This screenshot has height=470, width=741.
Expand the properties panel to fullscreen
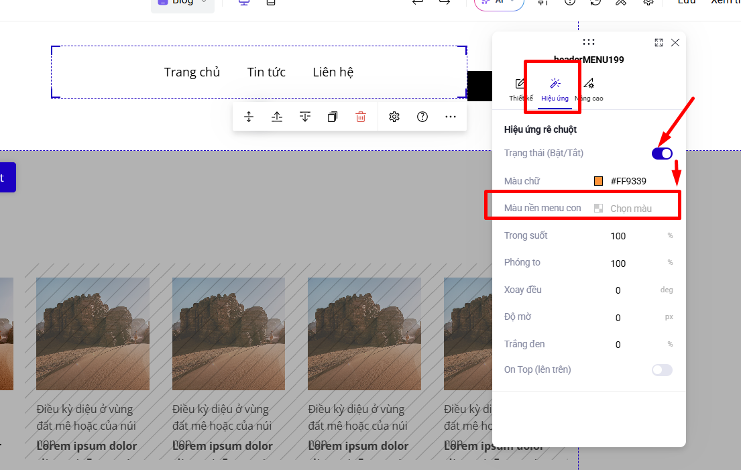coord(659,42)
